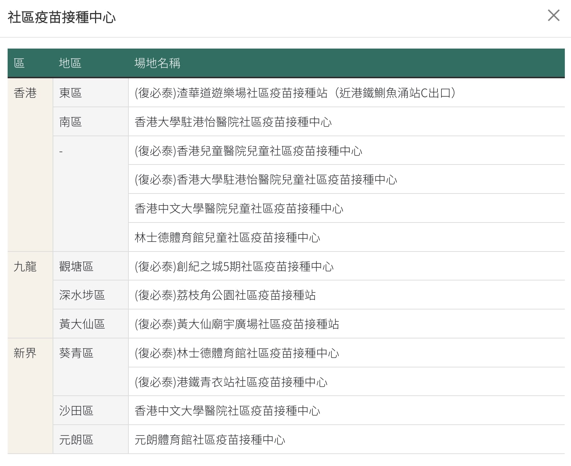Click the dialog title 社區疫苗接種中心
This screenshot has width=571, height=466.
click(62, 17)
